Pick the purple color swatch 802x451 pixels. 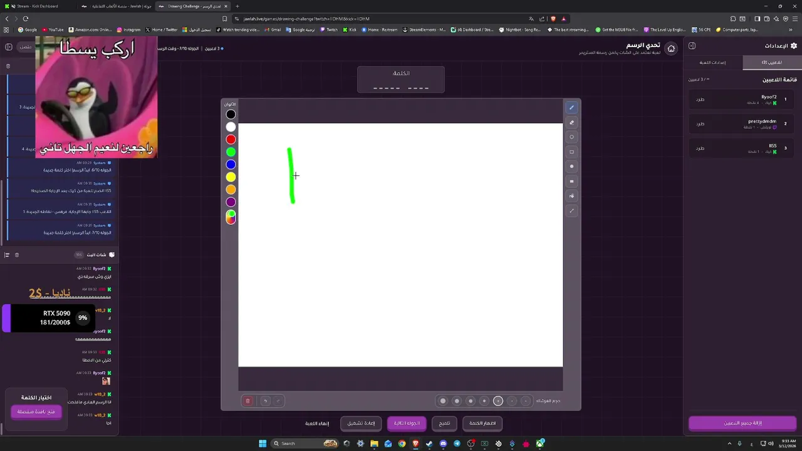pyautogui.click(x=231, y=202)
